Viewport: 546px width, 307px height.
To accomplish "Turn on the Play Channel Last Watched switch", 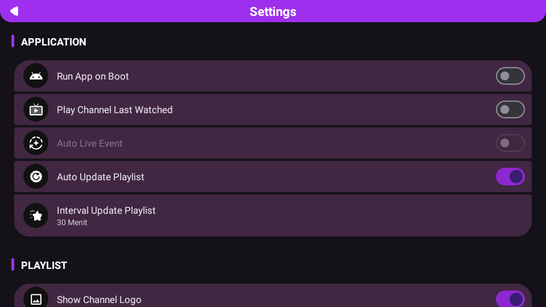I will 510,109.
